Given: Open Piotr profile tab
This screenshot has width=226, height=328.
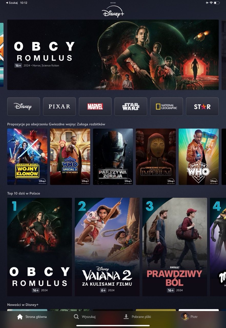Looking at the screenshot, I should (189, 317).
